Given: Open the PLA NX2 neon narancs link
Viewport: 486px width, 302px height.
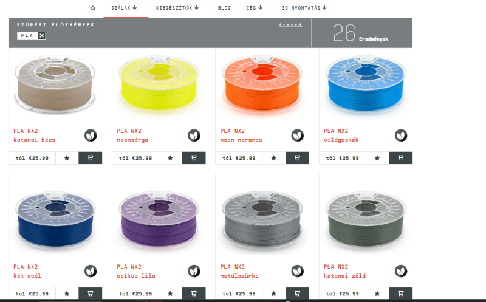Looking at the screenshot, I should [x=241, y=136].
